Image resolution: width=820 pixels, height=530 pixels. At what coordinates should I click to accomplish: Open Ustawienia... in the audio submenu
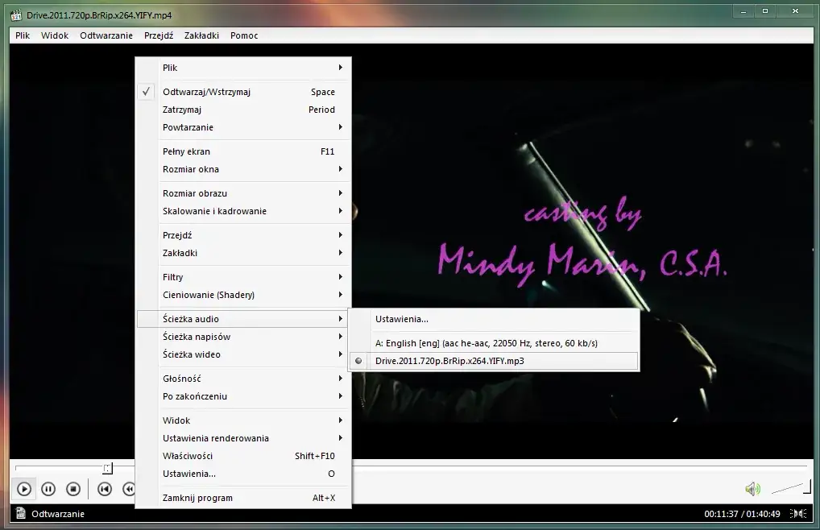(402, 319)
